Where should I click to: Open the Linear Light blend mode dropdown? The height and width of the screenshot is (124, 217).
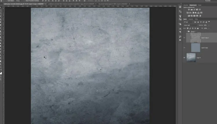coord(191,25)
